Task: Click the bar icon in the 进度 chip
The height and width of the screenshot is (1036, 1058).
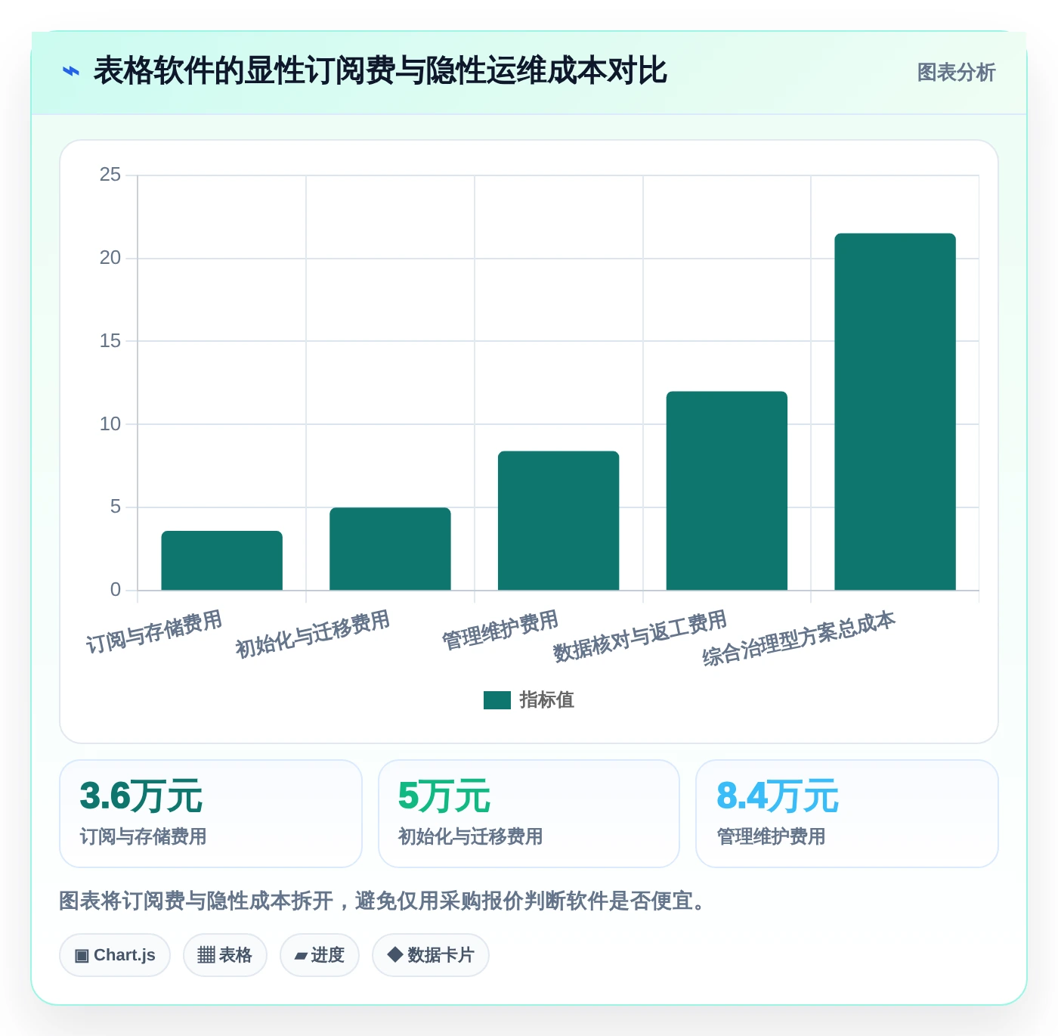Action: (x=302, y=956)
